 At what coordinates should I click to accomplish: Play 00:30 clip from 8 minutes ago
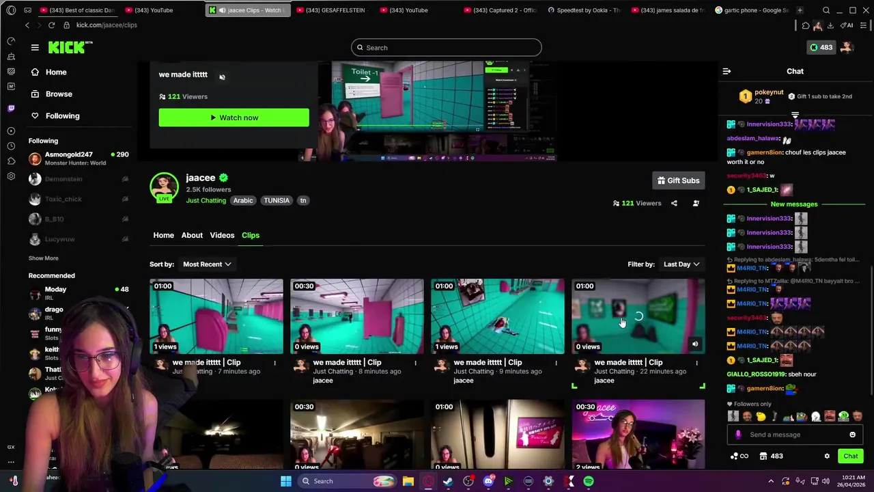[x=357, y=316]
